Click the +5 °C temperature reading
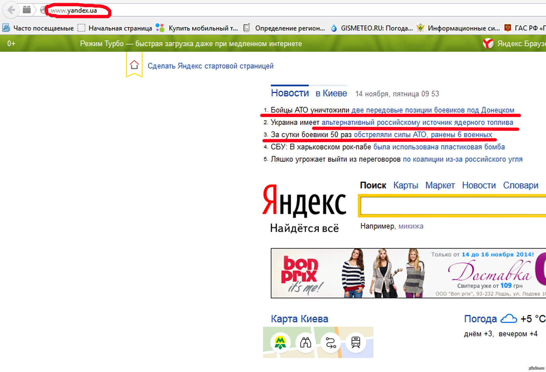Screen dimensions: 546x372 click(x=533, y=319)
